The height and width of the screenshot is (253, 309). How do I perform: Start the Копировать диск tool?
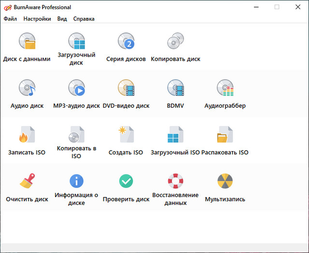[x=175, y=42]
